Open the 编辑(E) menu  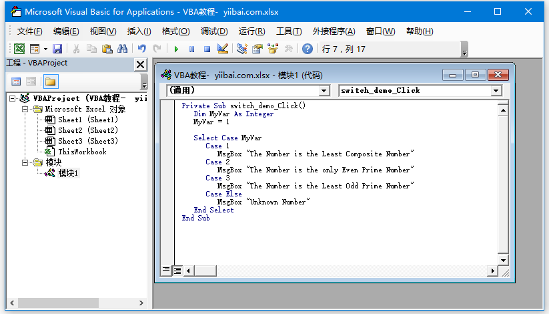point(66,31)
